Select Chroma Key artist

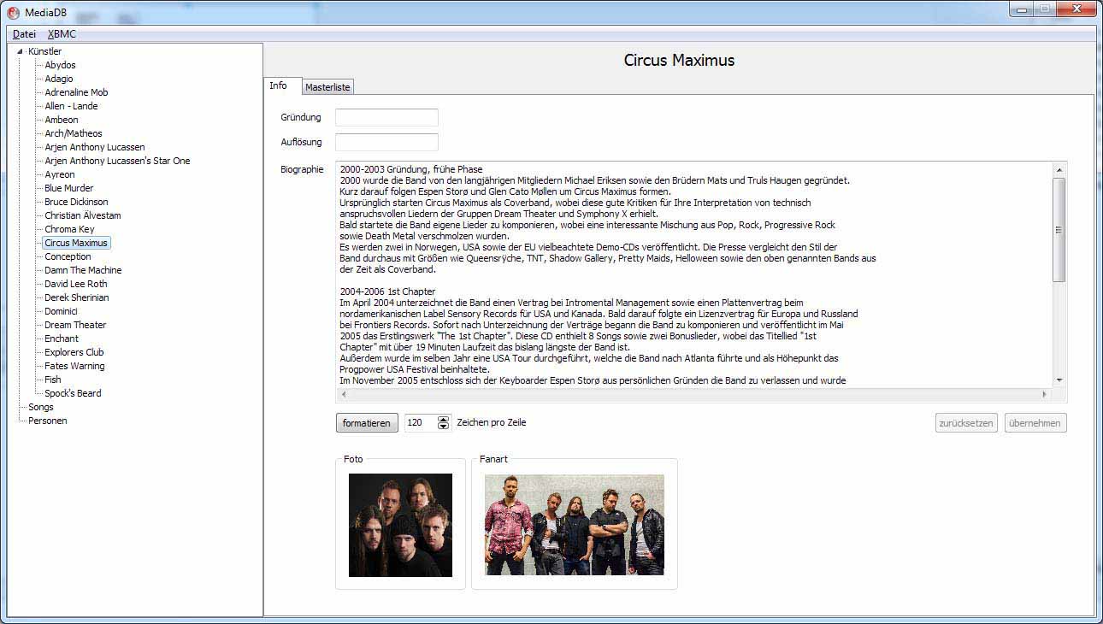(x=69, y=229)
